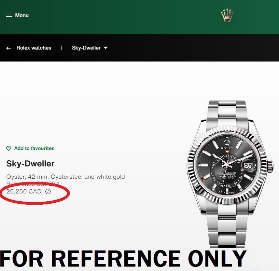This screenshot has width=279, height=271.
Task: Go back using the left arrow icon
Action: [9, 48]
